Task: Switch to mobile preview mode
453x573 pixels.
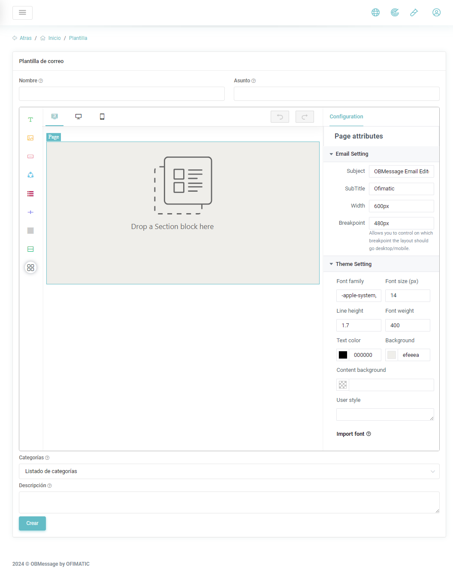Action: 102,117
